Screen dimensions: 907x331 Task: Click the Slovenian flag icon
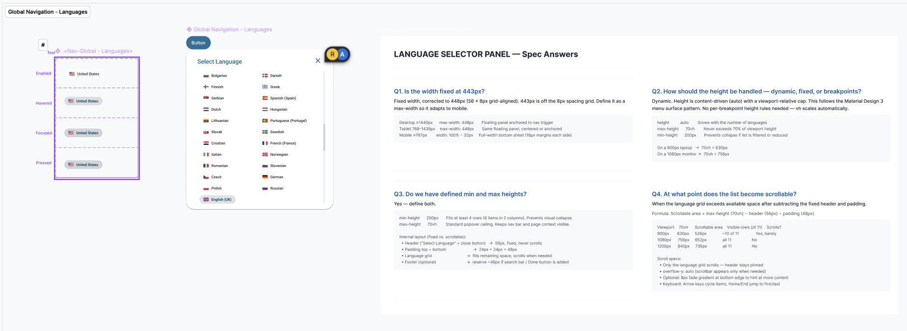click(265, 166)
